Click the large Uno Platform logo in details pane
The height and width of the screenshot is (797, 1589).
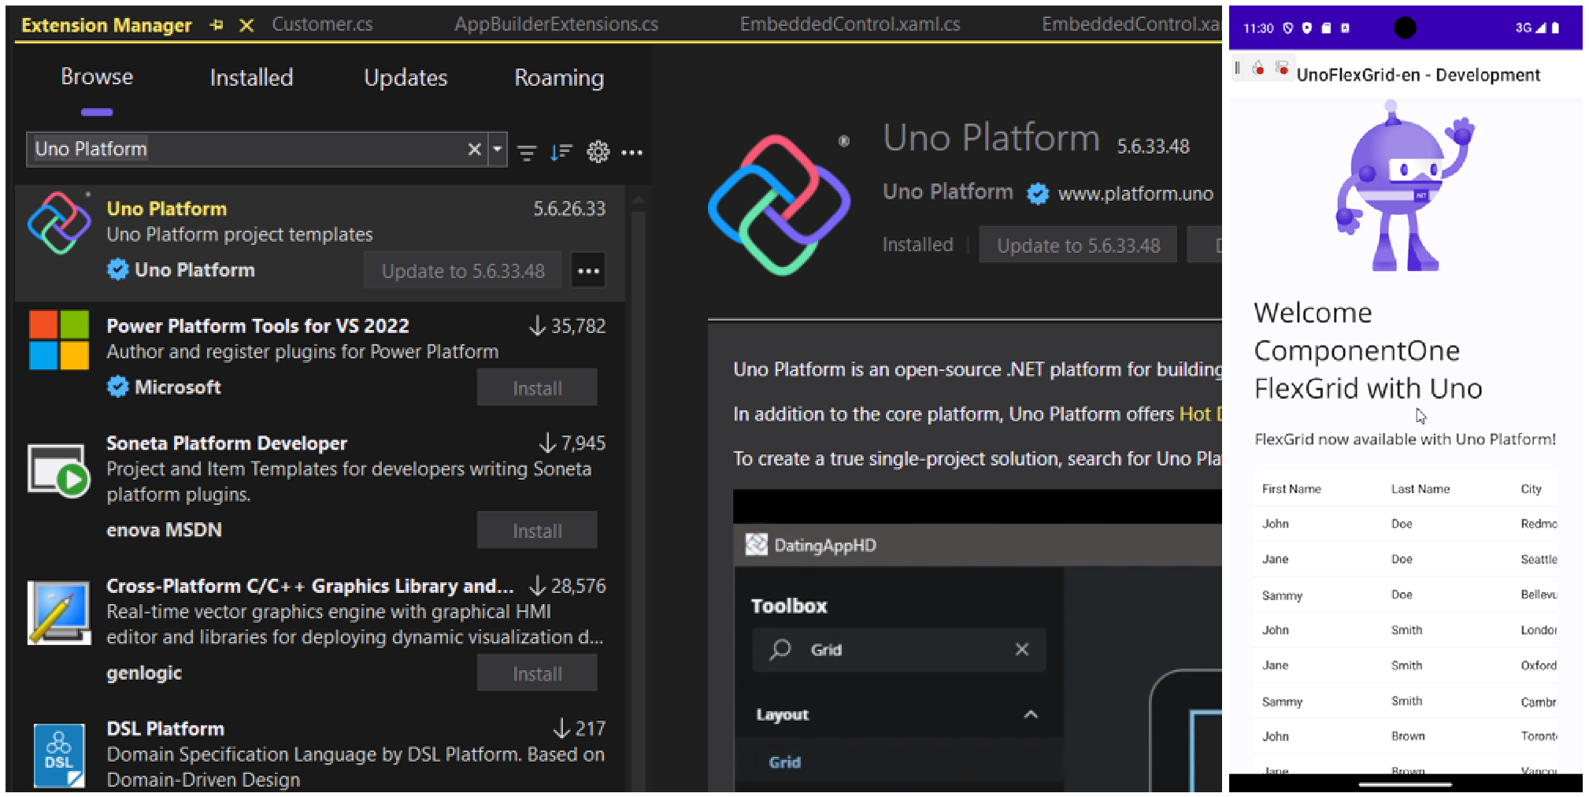click(x=779, y=205)
